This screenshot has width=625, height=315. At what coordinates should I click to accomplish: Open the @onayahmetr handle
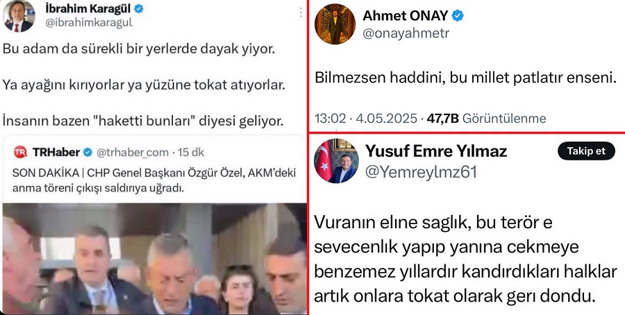(x=406, y=33)
